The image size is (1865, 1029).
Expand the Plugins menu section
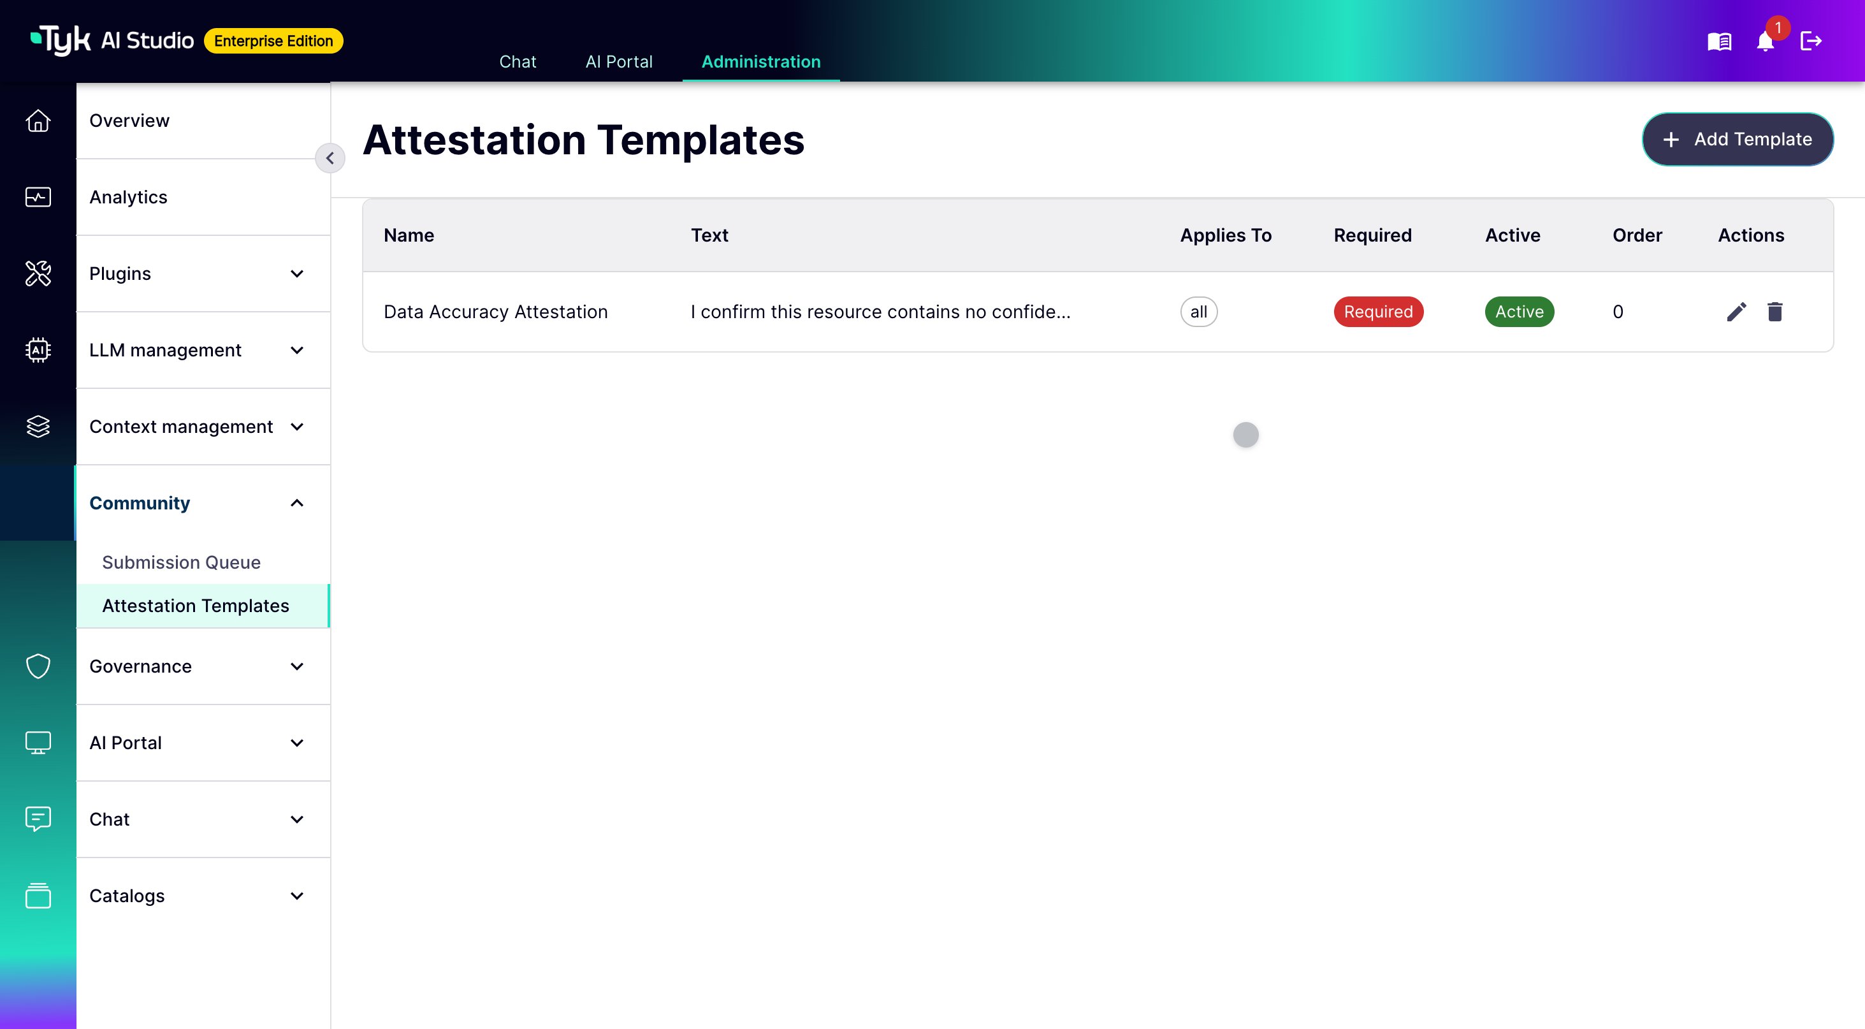point(203,274)
